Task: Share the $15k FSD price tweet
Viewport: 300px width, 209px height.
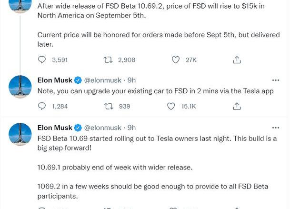Action: 237,60
